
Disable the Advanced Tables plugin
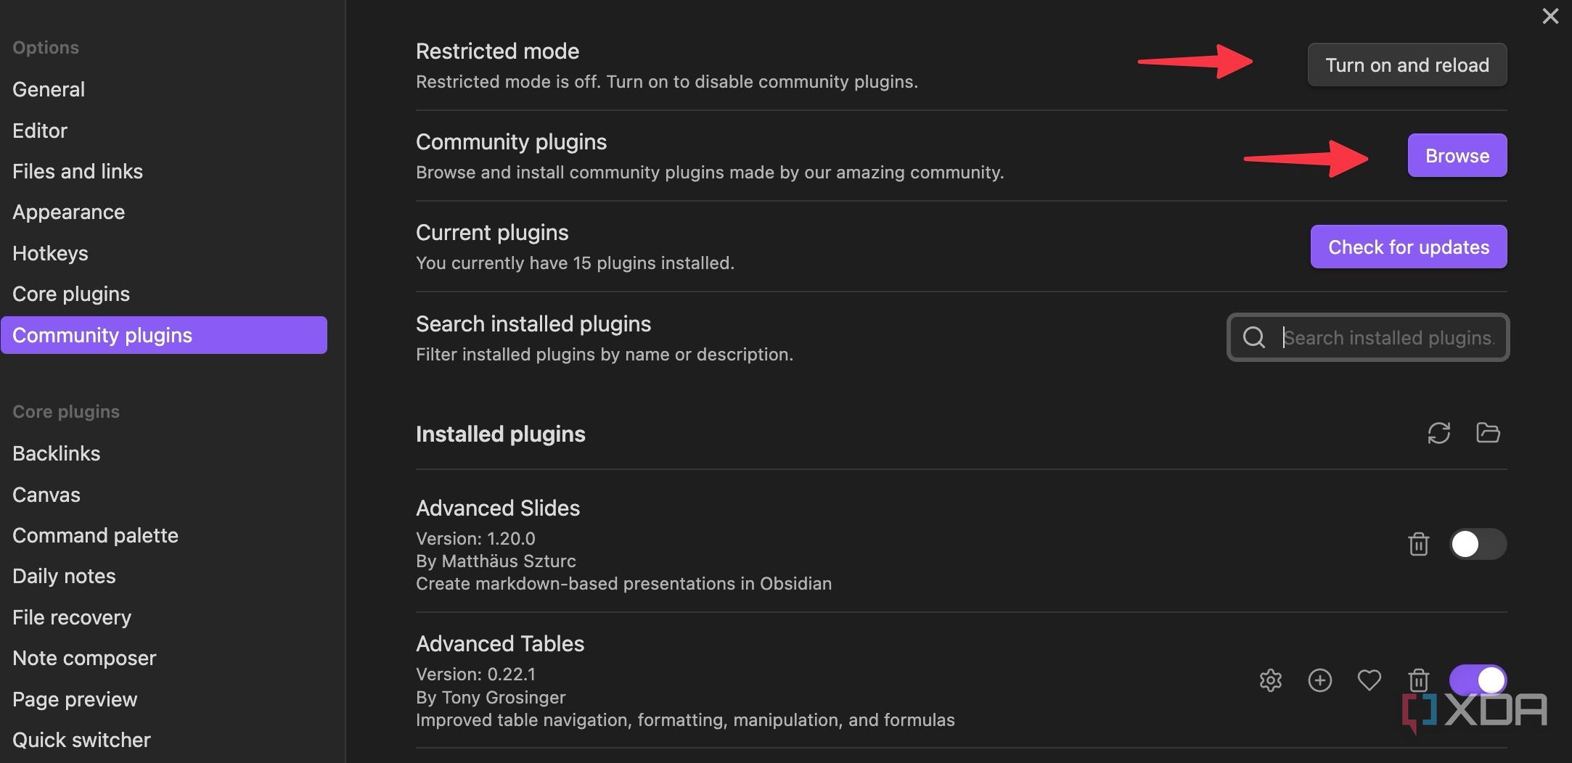click(1478, 680)
